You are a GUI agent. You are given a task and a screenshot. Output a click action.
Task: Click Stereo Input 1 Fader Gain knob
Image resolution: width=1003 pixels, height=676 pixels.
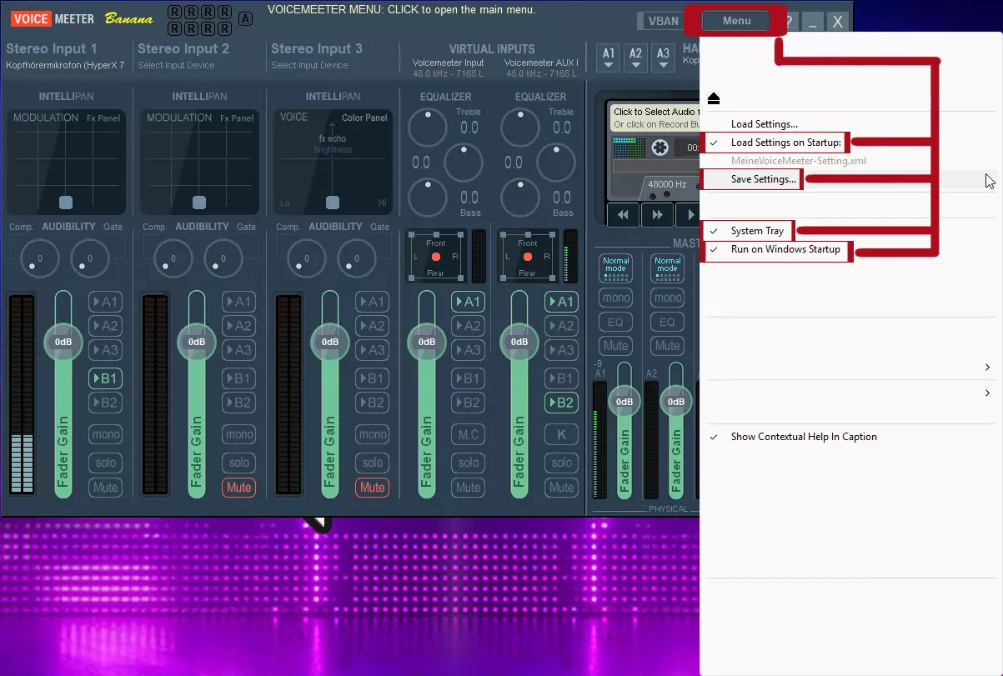tap(63, 342)
